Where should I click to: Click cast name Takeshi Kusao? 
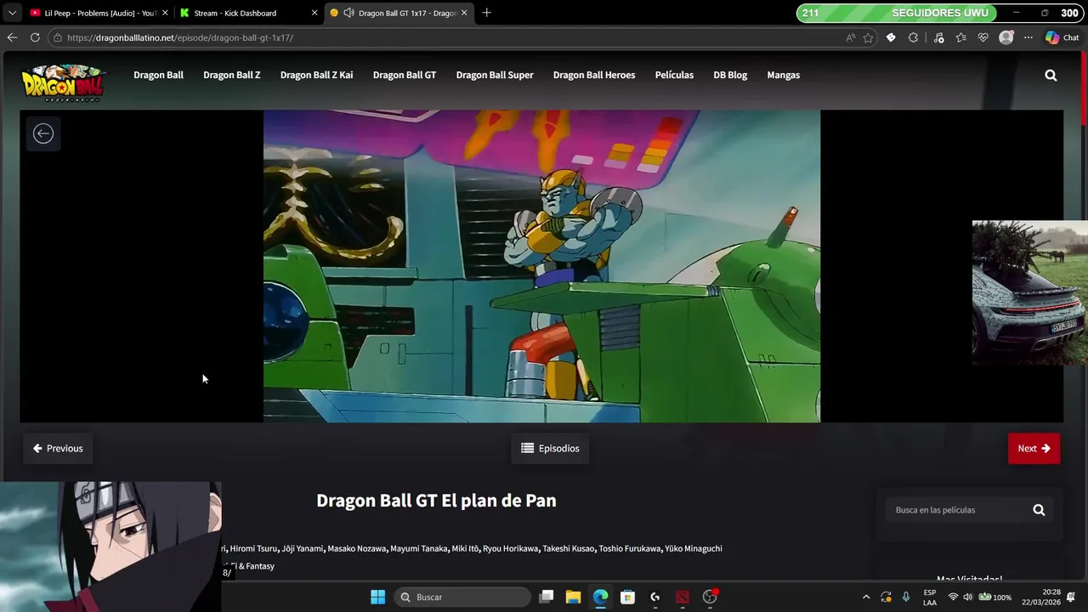568,548
